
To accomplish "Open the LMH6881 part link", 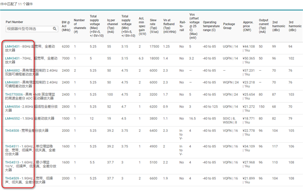I will click(x=12, y=82).
